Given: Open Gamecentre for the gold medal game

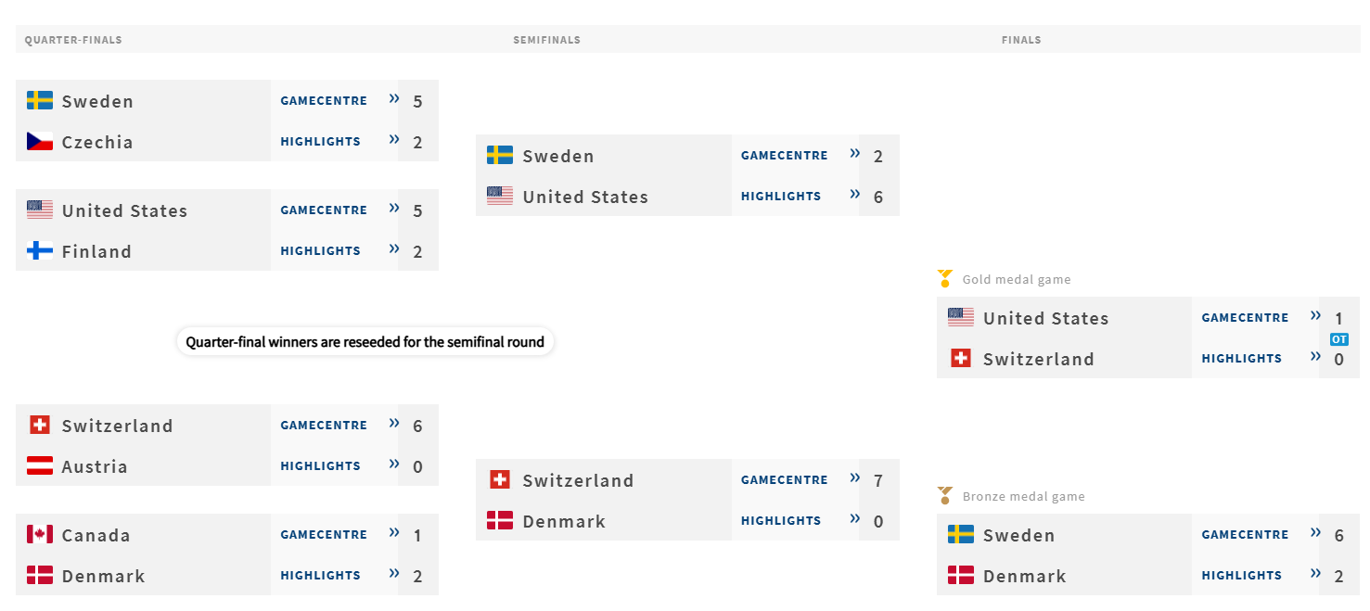Looking at the screenshot, I should (x=1245, y=318).
